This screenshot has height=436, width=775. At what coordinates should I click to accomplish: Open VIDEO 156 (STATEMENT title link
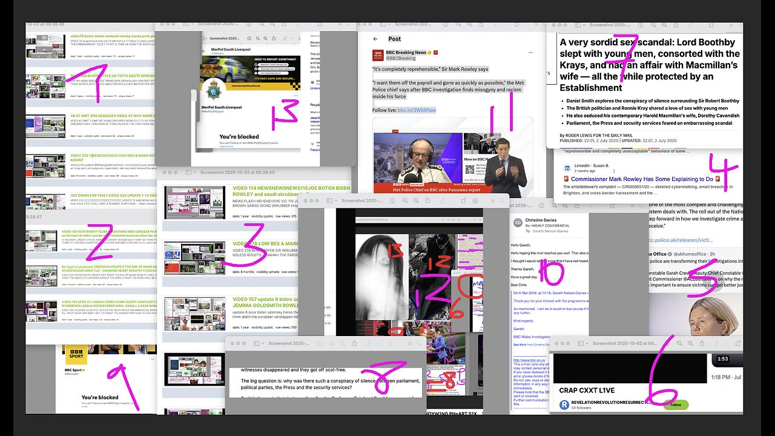109,234
